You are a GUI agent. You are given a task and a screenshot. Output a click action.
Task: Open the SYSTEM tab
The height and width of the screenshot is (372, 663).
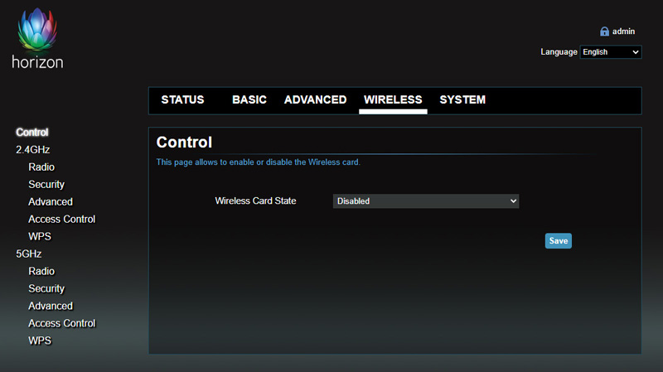(462, 99)
